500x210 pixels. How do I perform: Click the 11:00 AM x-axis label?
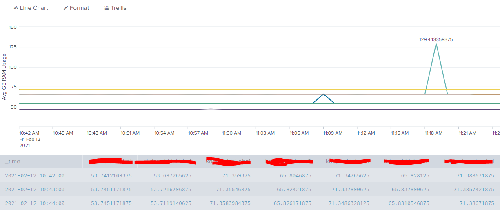pos(231,133)
